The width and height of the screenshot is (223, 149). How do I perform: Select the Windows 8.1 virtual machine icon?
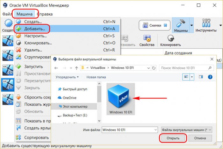click(x=8, y=99)
